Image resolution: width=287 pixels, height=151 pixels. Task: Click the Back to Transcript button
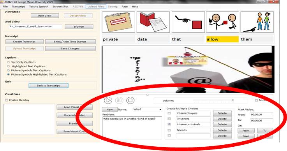coord(49,86)
